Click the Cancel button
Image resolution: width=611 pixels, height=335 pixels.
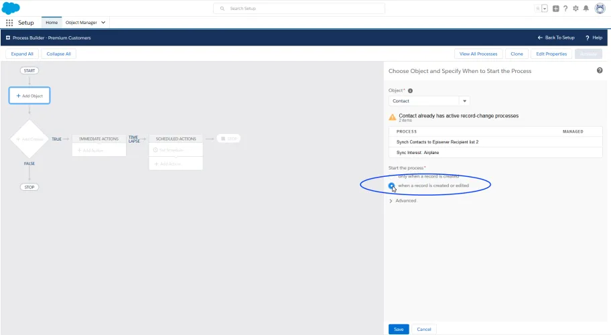click(424, 329)
